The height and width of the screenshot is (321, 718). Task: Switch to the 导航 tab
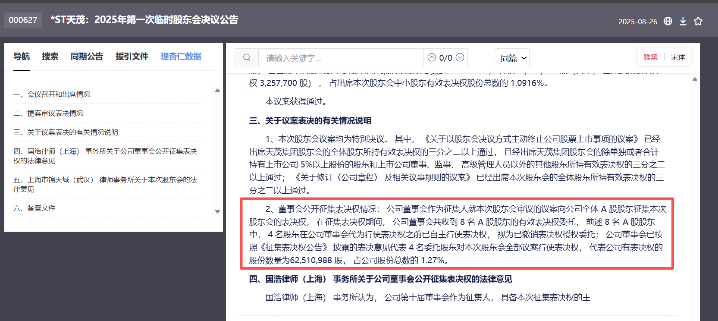pos(22,57)
